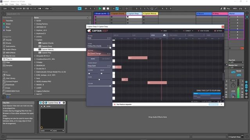Show the computer MIDI keyboard icon
The image size is (250, 140).
(225, 9)
